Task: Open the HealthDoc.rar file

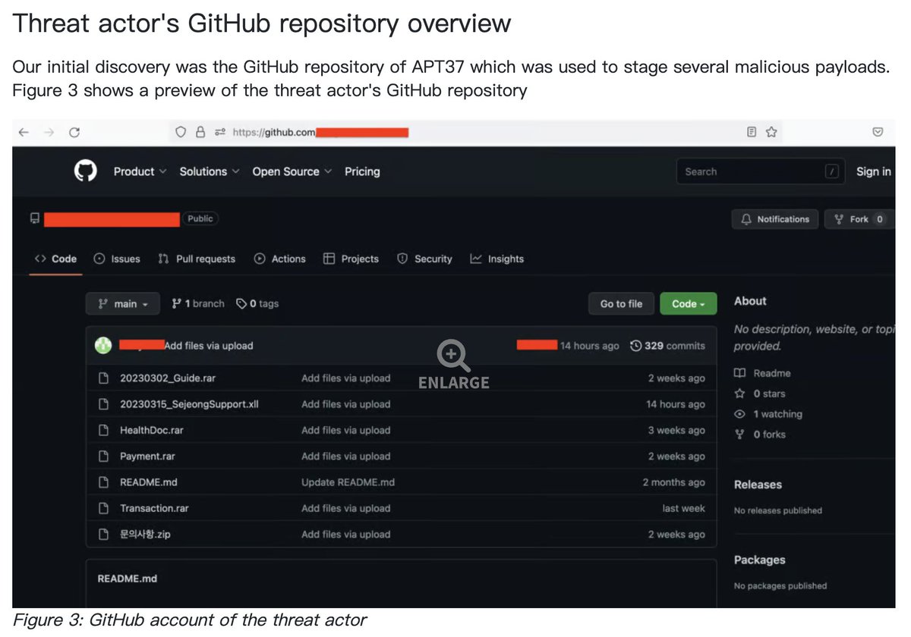Action: pos(152,430)
